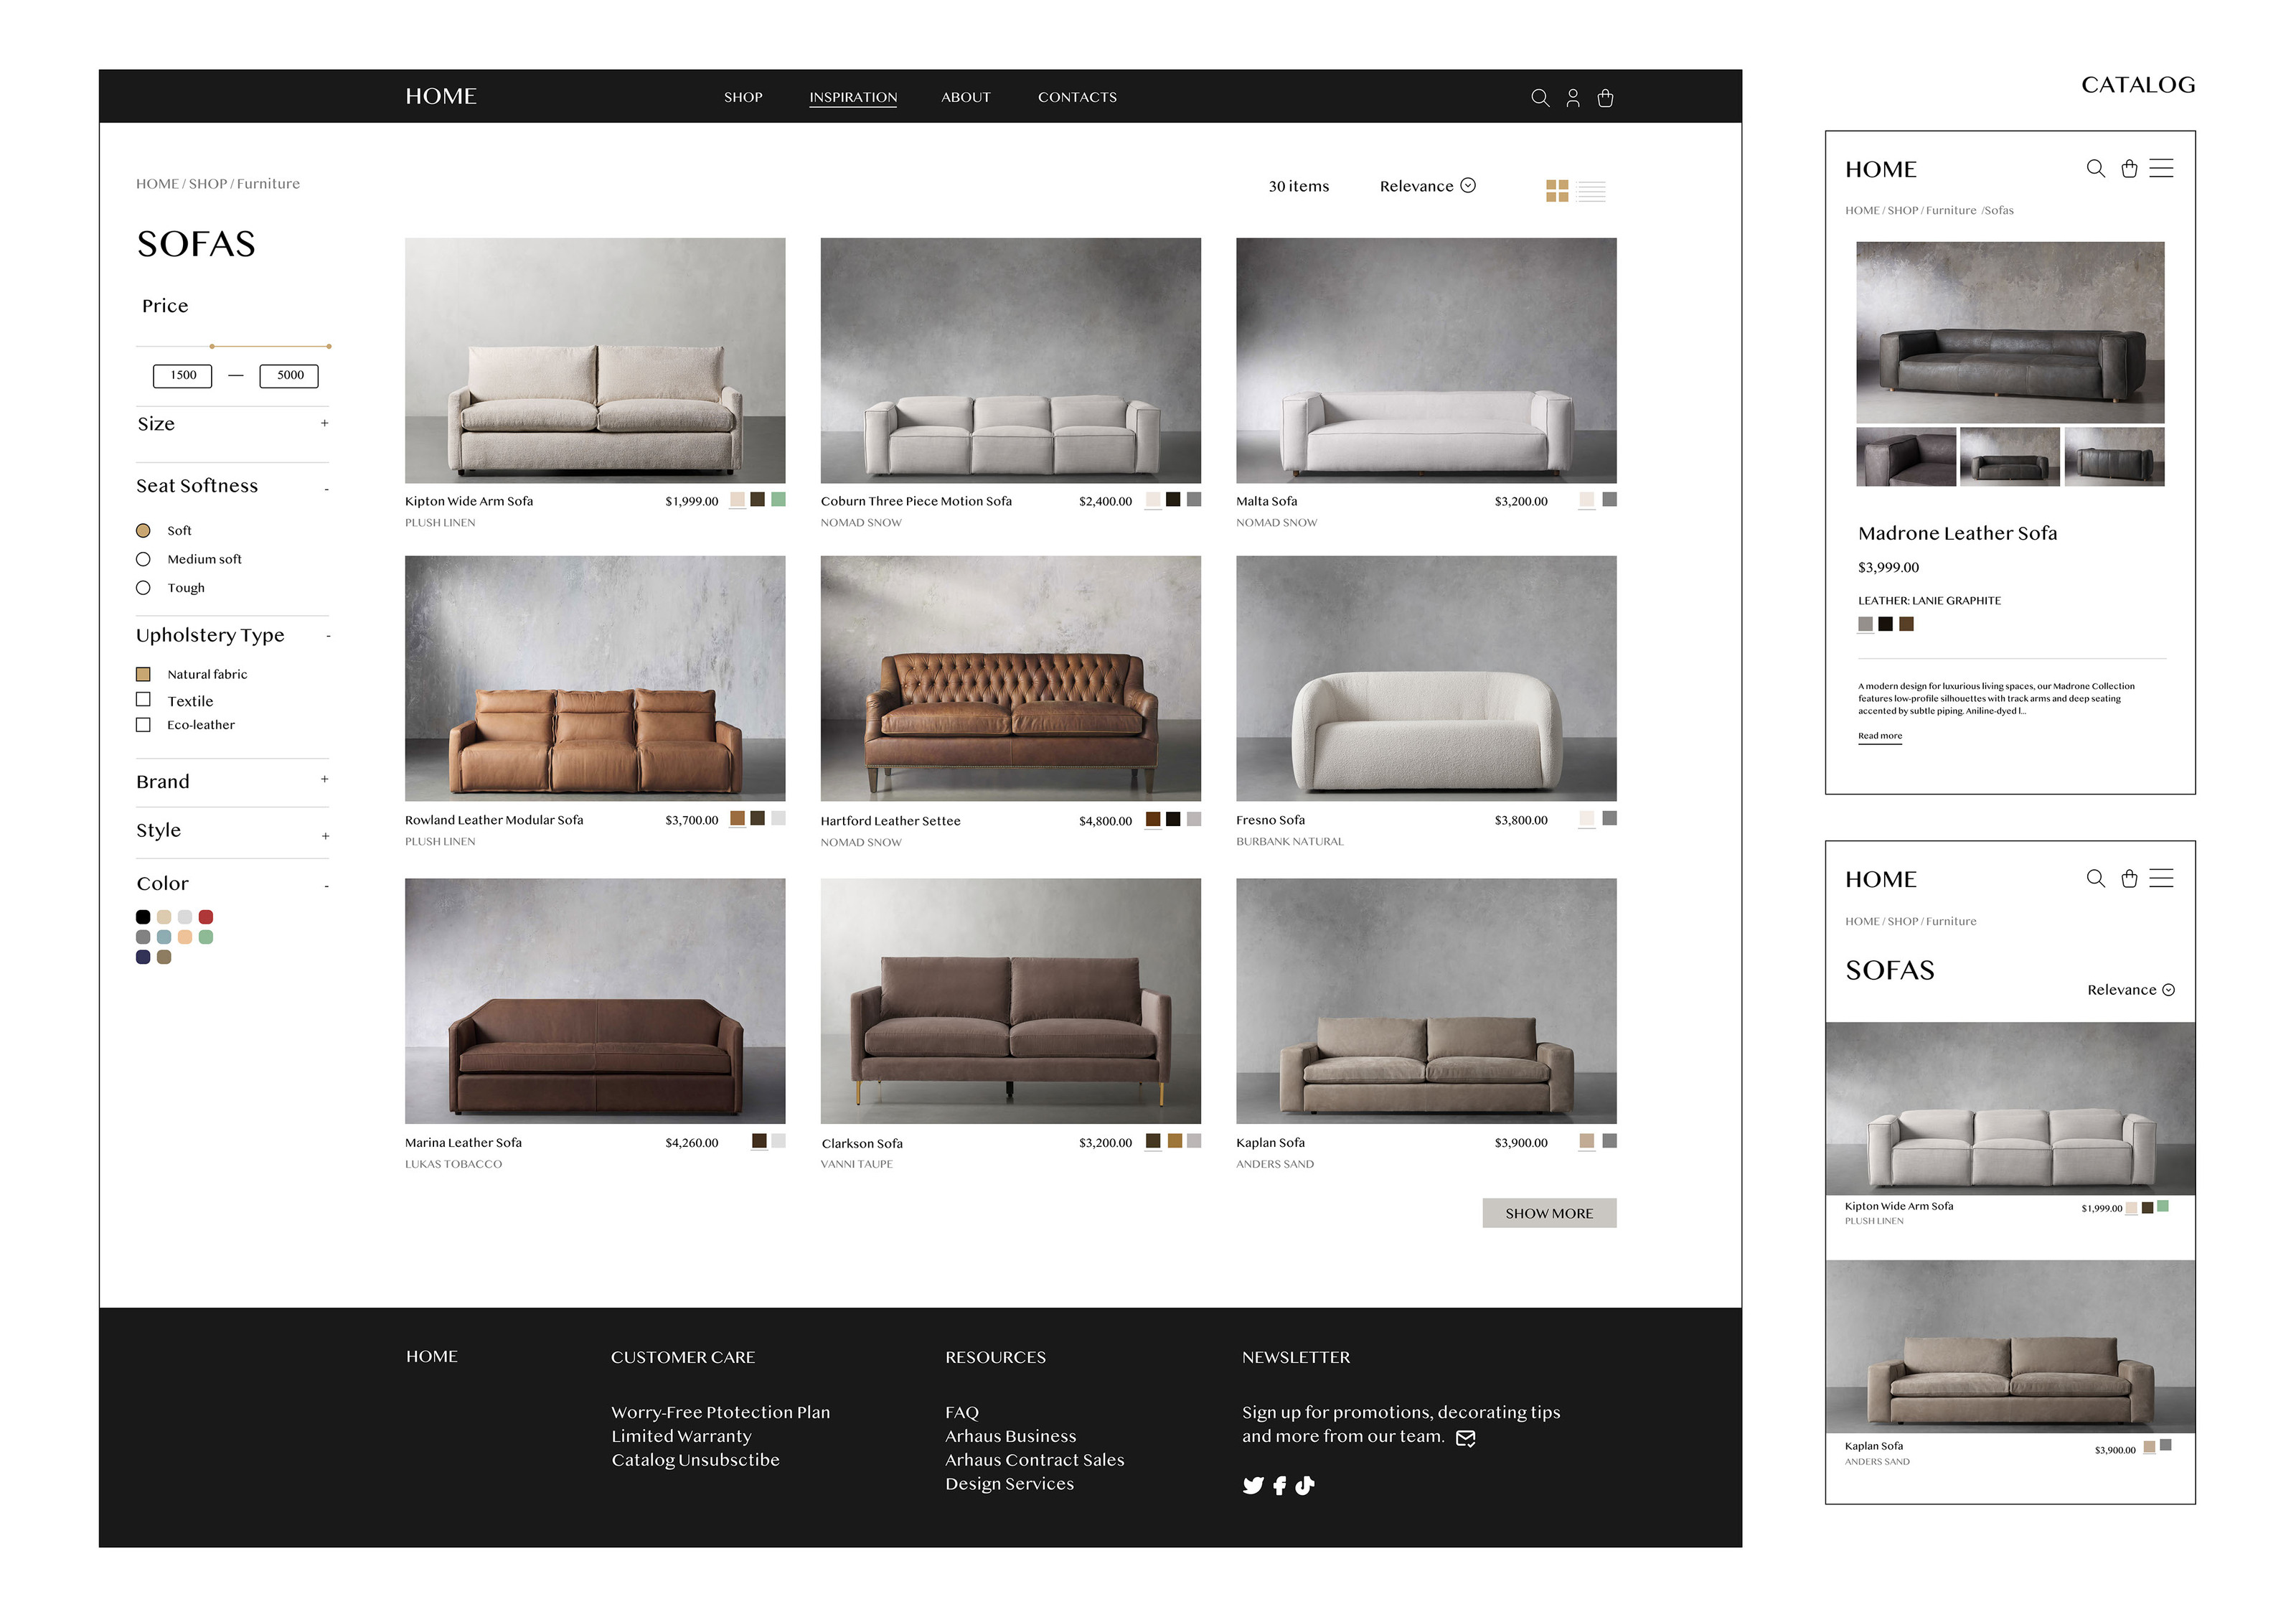The width and height of the screenshot is (2296, 1617).
Task: Expand the Brand filter section
Action: (324, 780)
